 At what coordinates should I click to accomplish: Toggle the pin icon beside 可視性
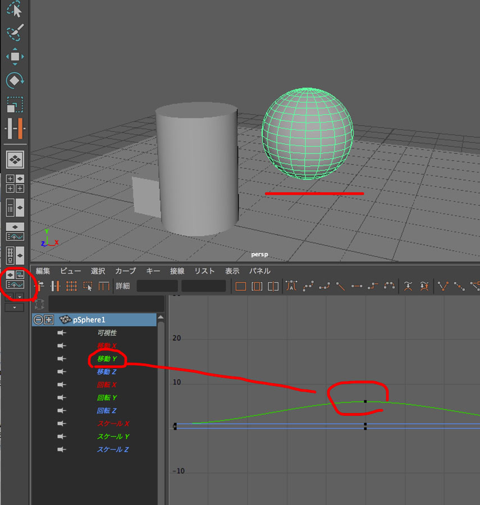coord(62,333)
